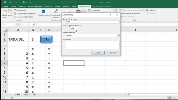Select column B header
The width and height of the screenshot is (178, 100).
[x=33, y=30]
